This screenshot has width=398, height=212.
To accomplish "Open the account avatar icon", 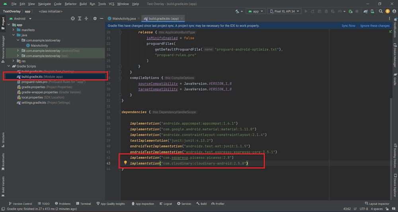I will (x=394, y=12).
